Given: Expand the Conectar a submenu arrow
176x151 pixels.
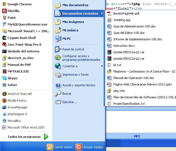Looking at the screenshot, I should (x=102, y=66).
